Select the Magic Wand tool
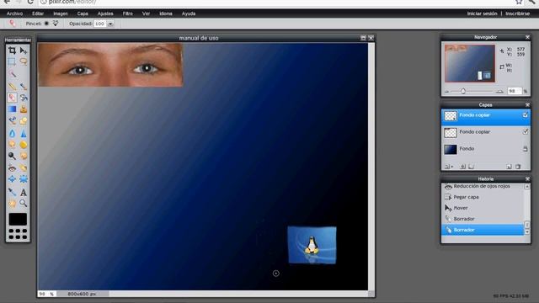 12,74
